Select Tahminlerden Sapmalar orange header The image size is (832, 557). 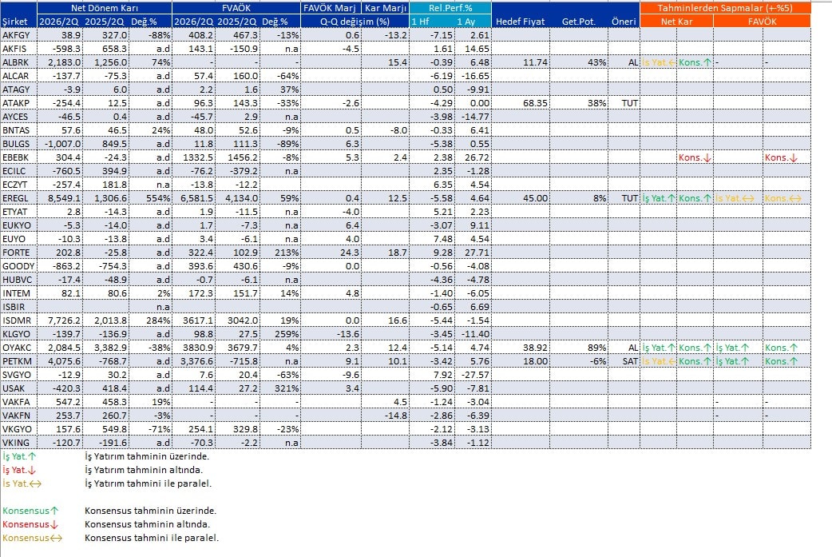click(x=725, y=8)
